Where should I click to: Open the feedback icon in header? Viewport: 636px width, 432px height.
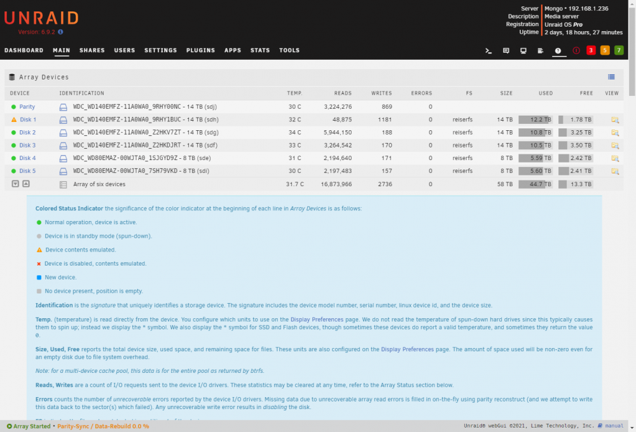coord(506,51)
